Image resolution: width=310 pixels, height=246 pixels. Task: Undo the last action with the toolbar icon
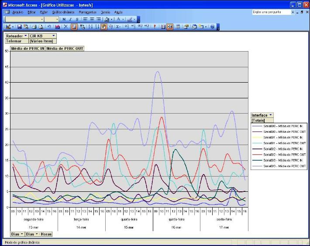point(49,27)
